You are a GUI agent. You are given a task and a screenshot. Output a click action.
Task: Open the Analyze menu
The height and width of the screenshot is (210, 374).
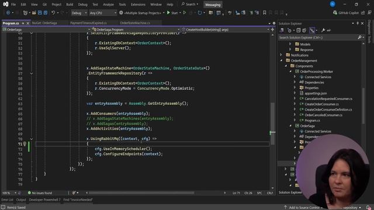point(108,4)
